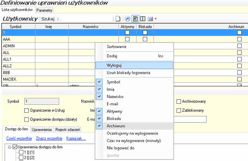
Task: Select the Dostęp do firm tab
Action: click(16, 129)
